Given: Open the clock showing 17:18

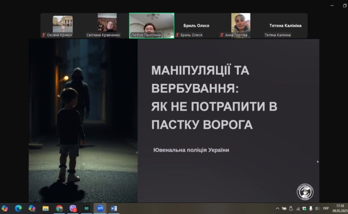Looking at the screenshot, I should [x=340, y=208].
